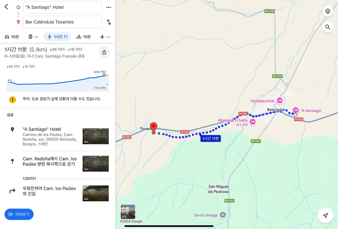
Task: Open street view photo for Cam. los Paúles turn
Action: point(96,193)
